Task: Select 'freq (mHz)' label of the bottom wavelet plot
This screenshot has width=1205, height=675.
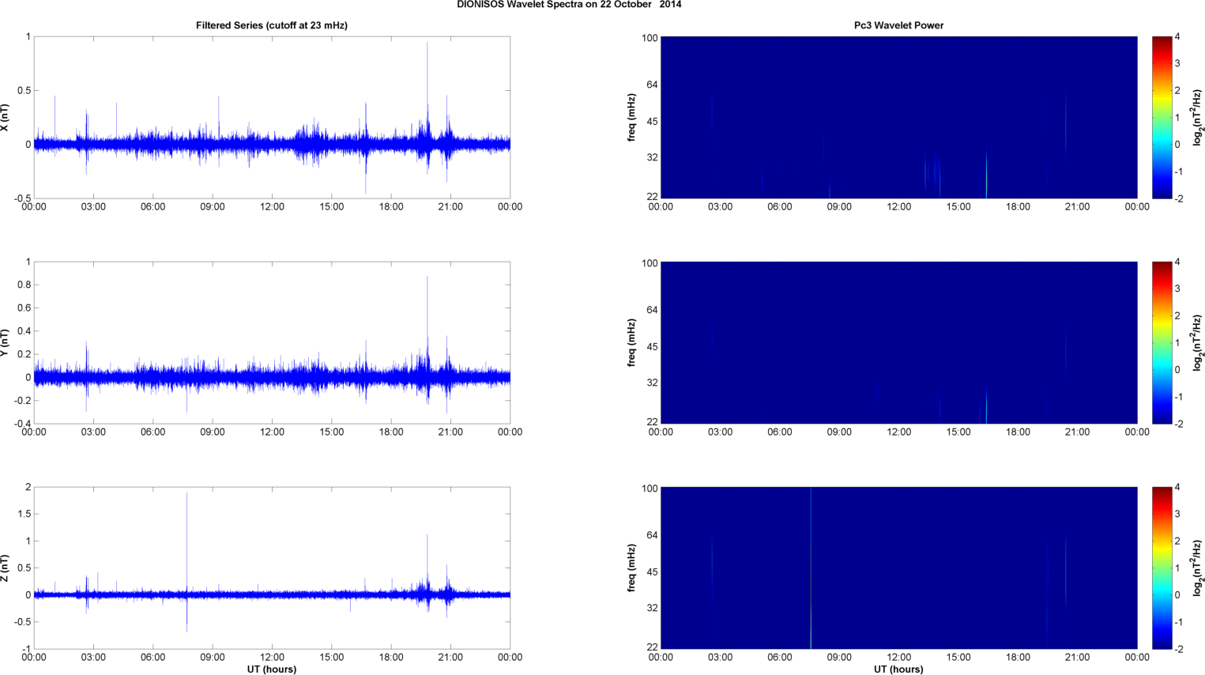Action: coord(632,568)
